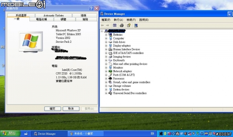Expand the Monitors node
The width and height of the screenshot is (233, 137).
click(x=106, y=68)
